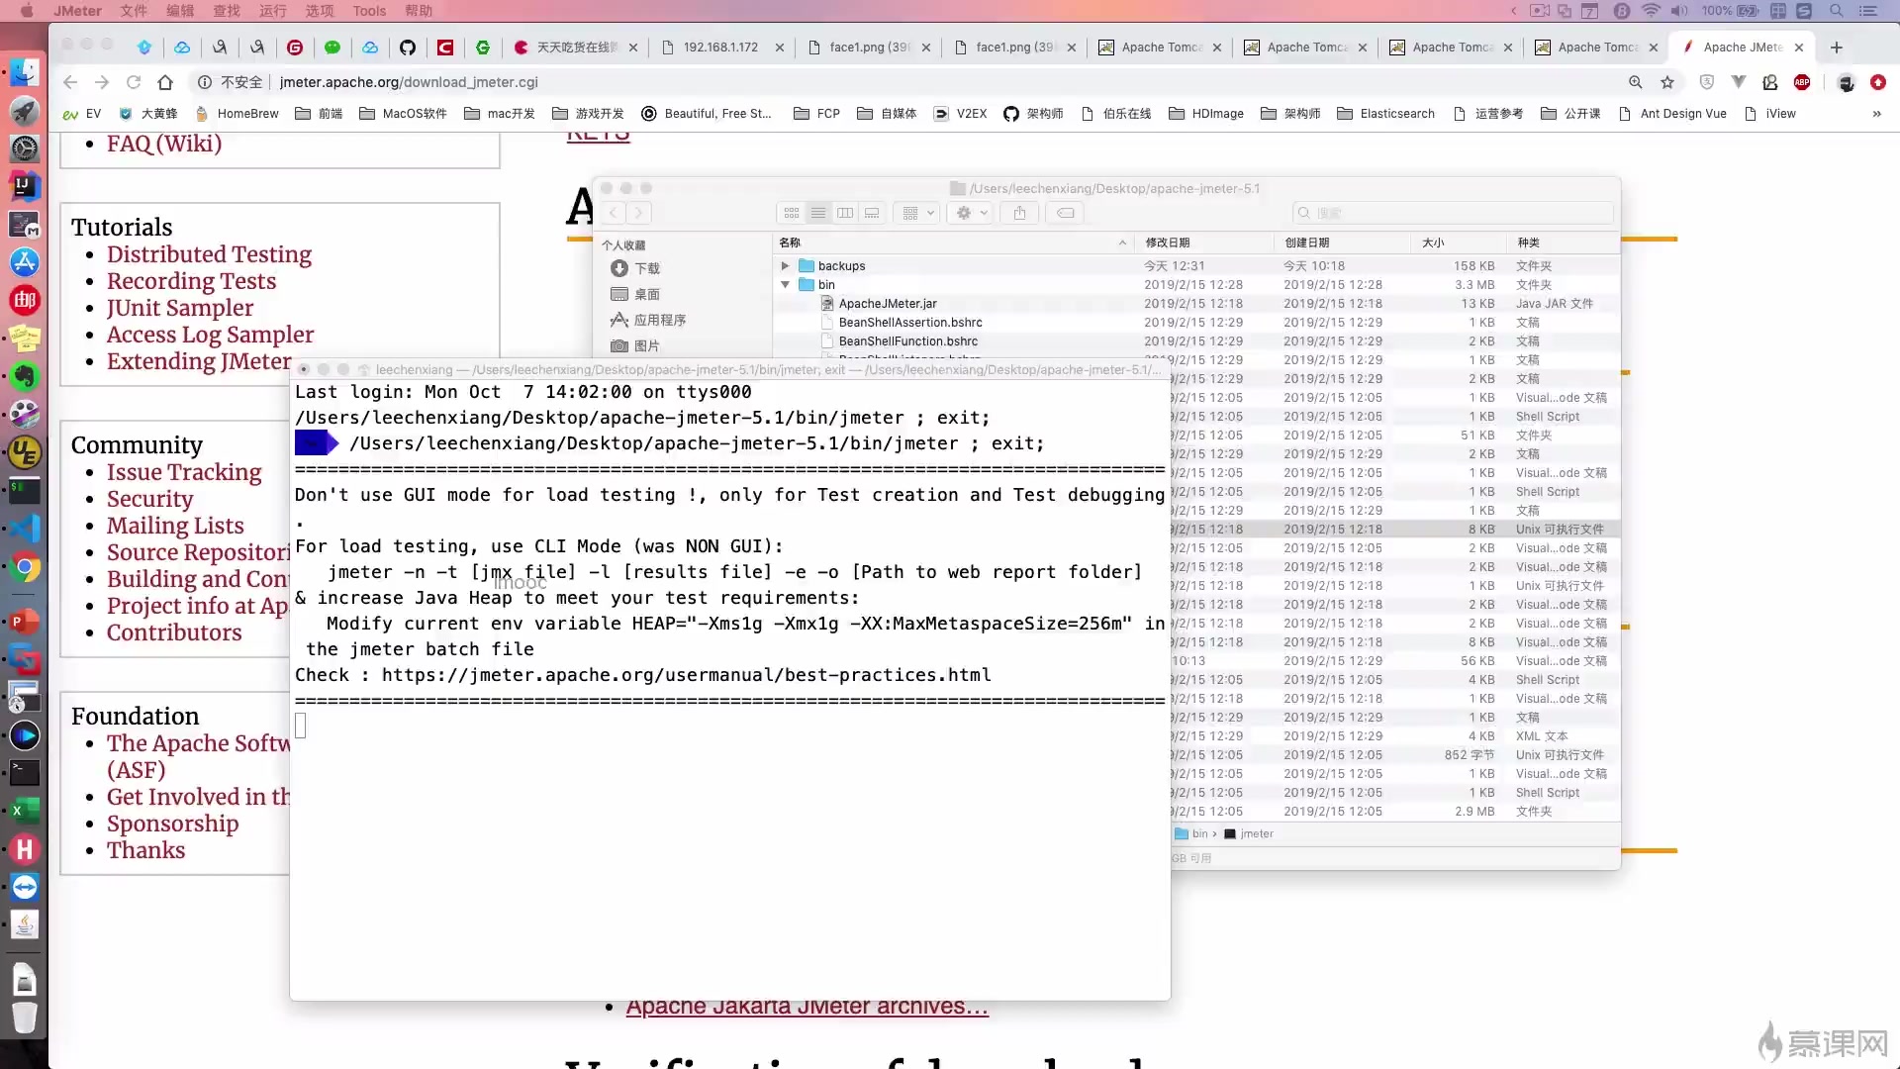Open the Distributed Testing tutorial link

209,254
